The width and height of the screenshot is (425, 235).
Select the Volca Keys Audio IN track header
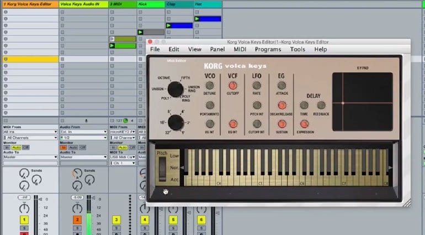[83, 4]
